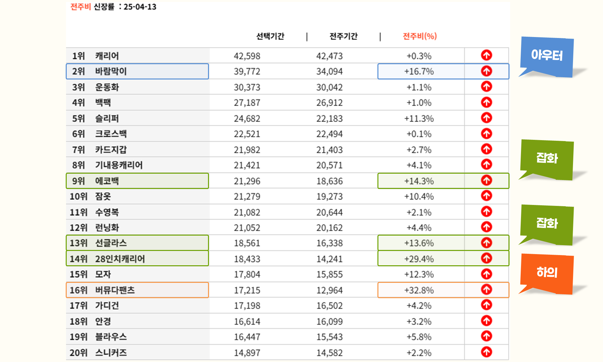Image resolution: width=603 pixels, height=362 pixels.
Task: Click the 전주비 신장률 date title
Action: coord(113,7)
